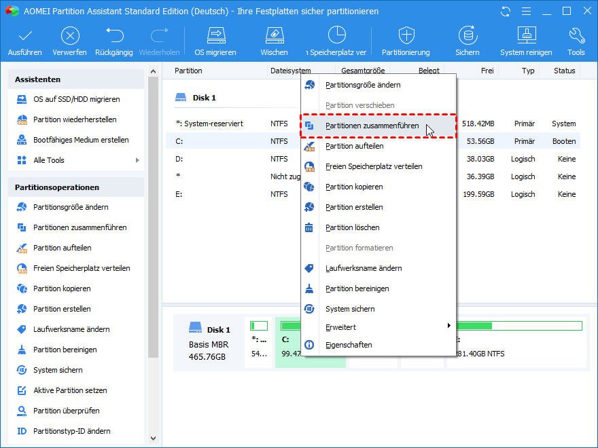This screenshot has height=448, width=598.
Task: Open Eigenschaften from context menu
Action: (x=379, y=345)
